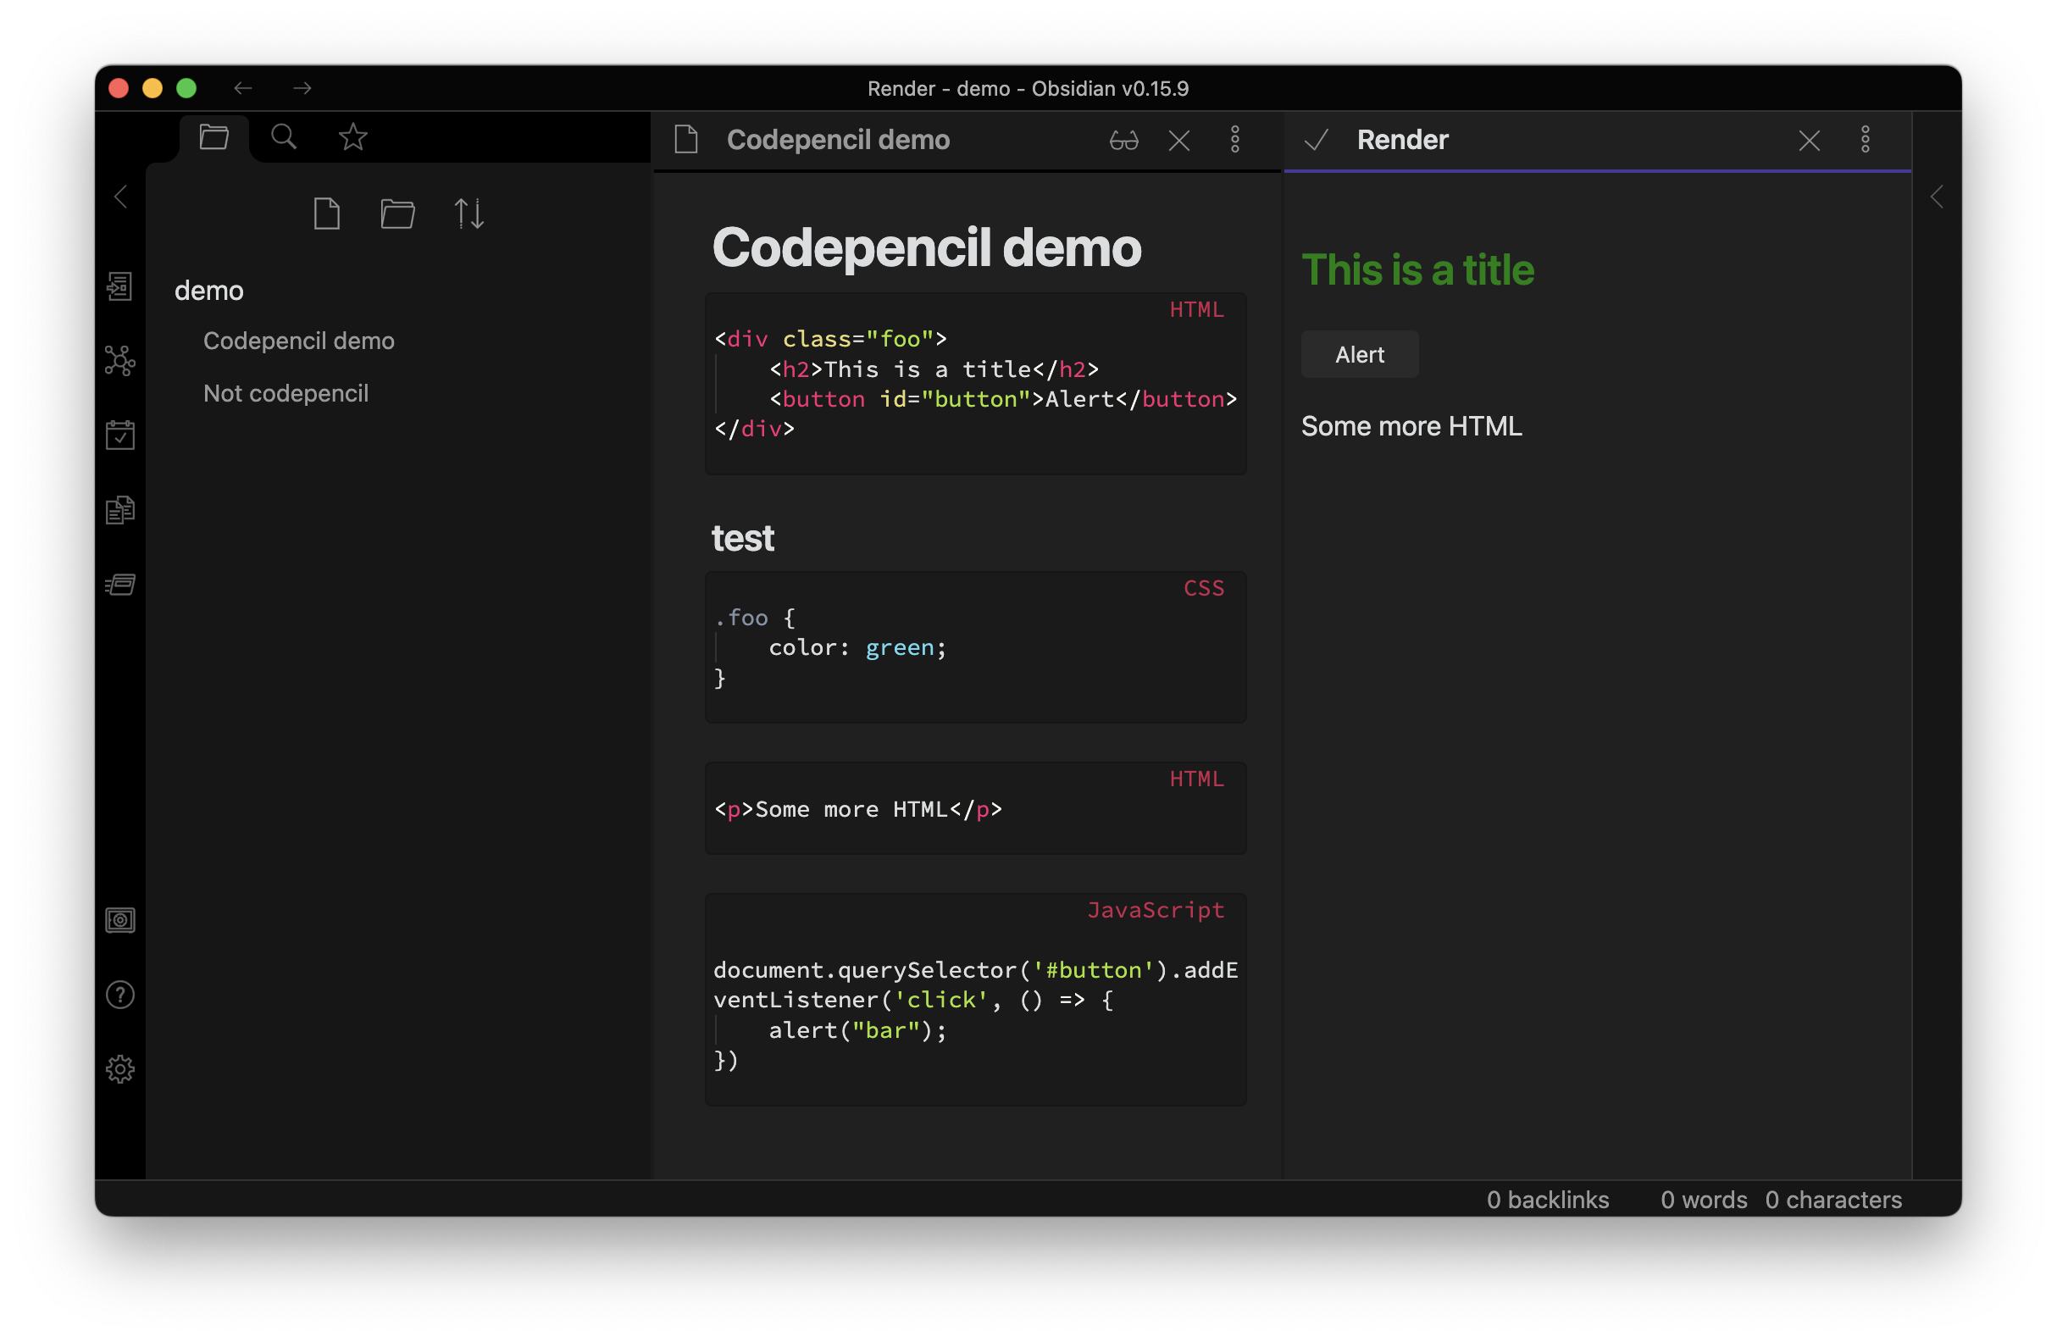This screenshot has height=1342, width=2057.
Task: Create a new note from file explorer
Action: (x=327, y=213)
